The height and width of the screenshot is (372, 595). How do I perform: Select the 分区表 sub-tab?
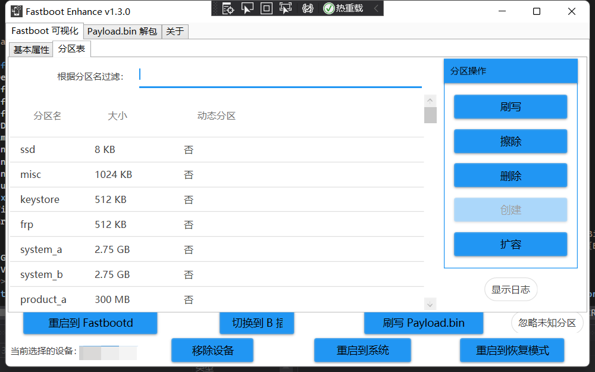tap(71, 49)
